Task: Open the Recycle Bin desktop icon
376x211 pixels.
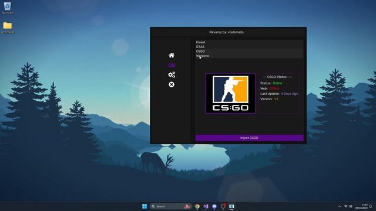Action: [8, 8]
